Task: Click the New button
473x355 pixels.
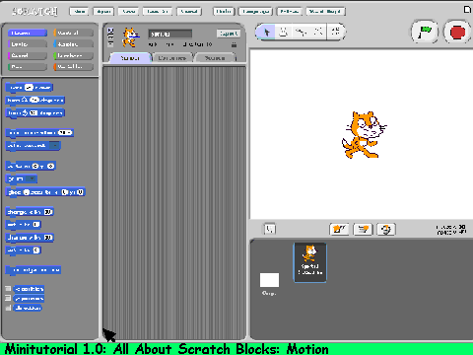Action: pyautogui.click(x=79, y=12)
